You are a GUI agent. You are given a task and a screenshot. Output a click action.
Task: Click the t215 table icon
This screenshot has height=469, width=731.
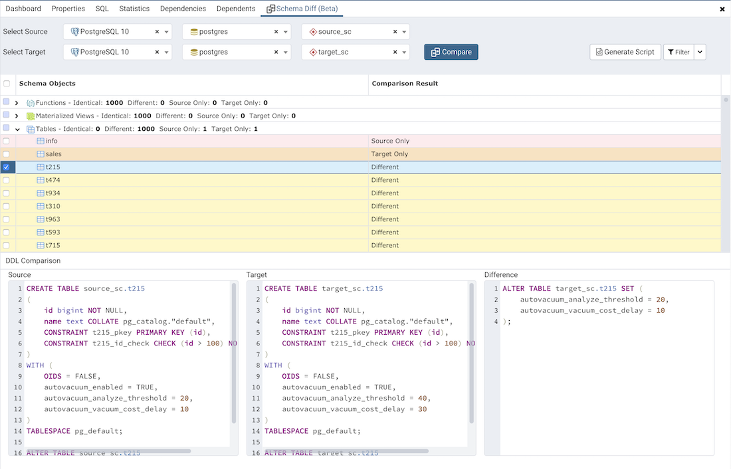pyautogui.click(x=41, y=167)
